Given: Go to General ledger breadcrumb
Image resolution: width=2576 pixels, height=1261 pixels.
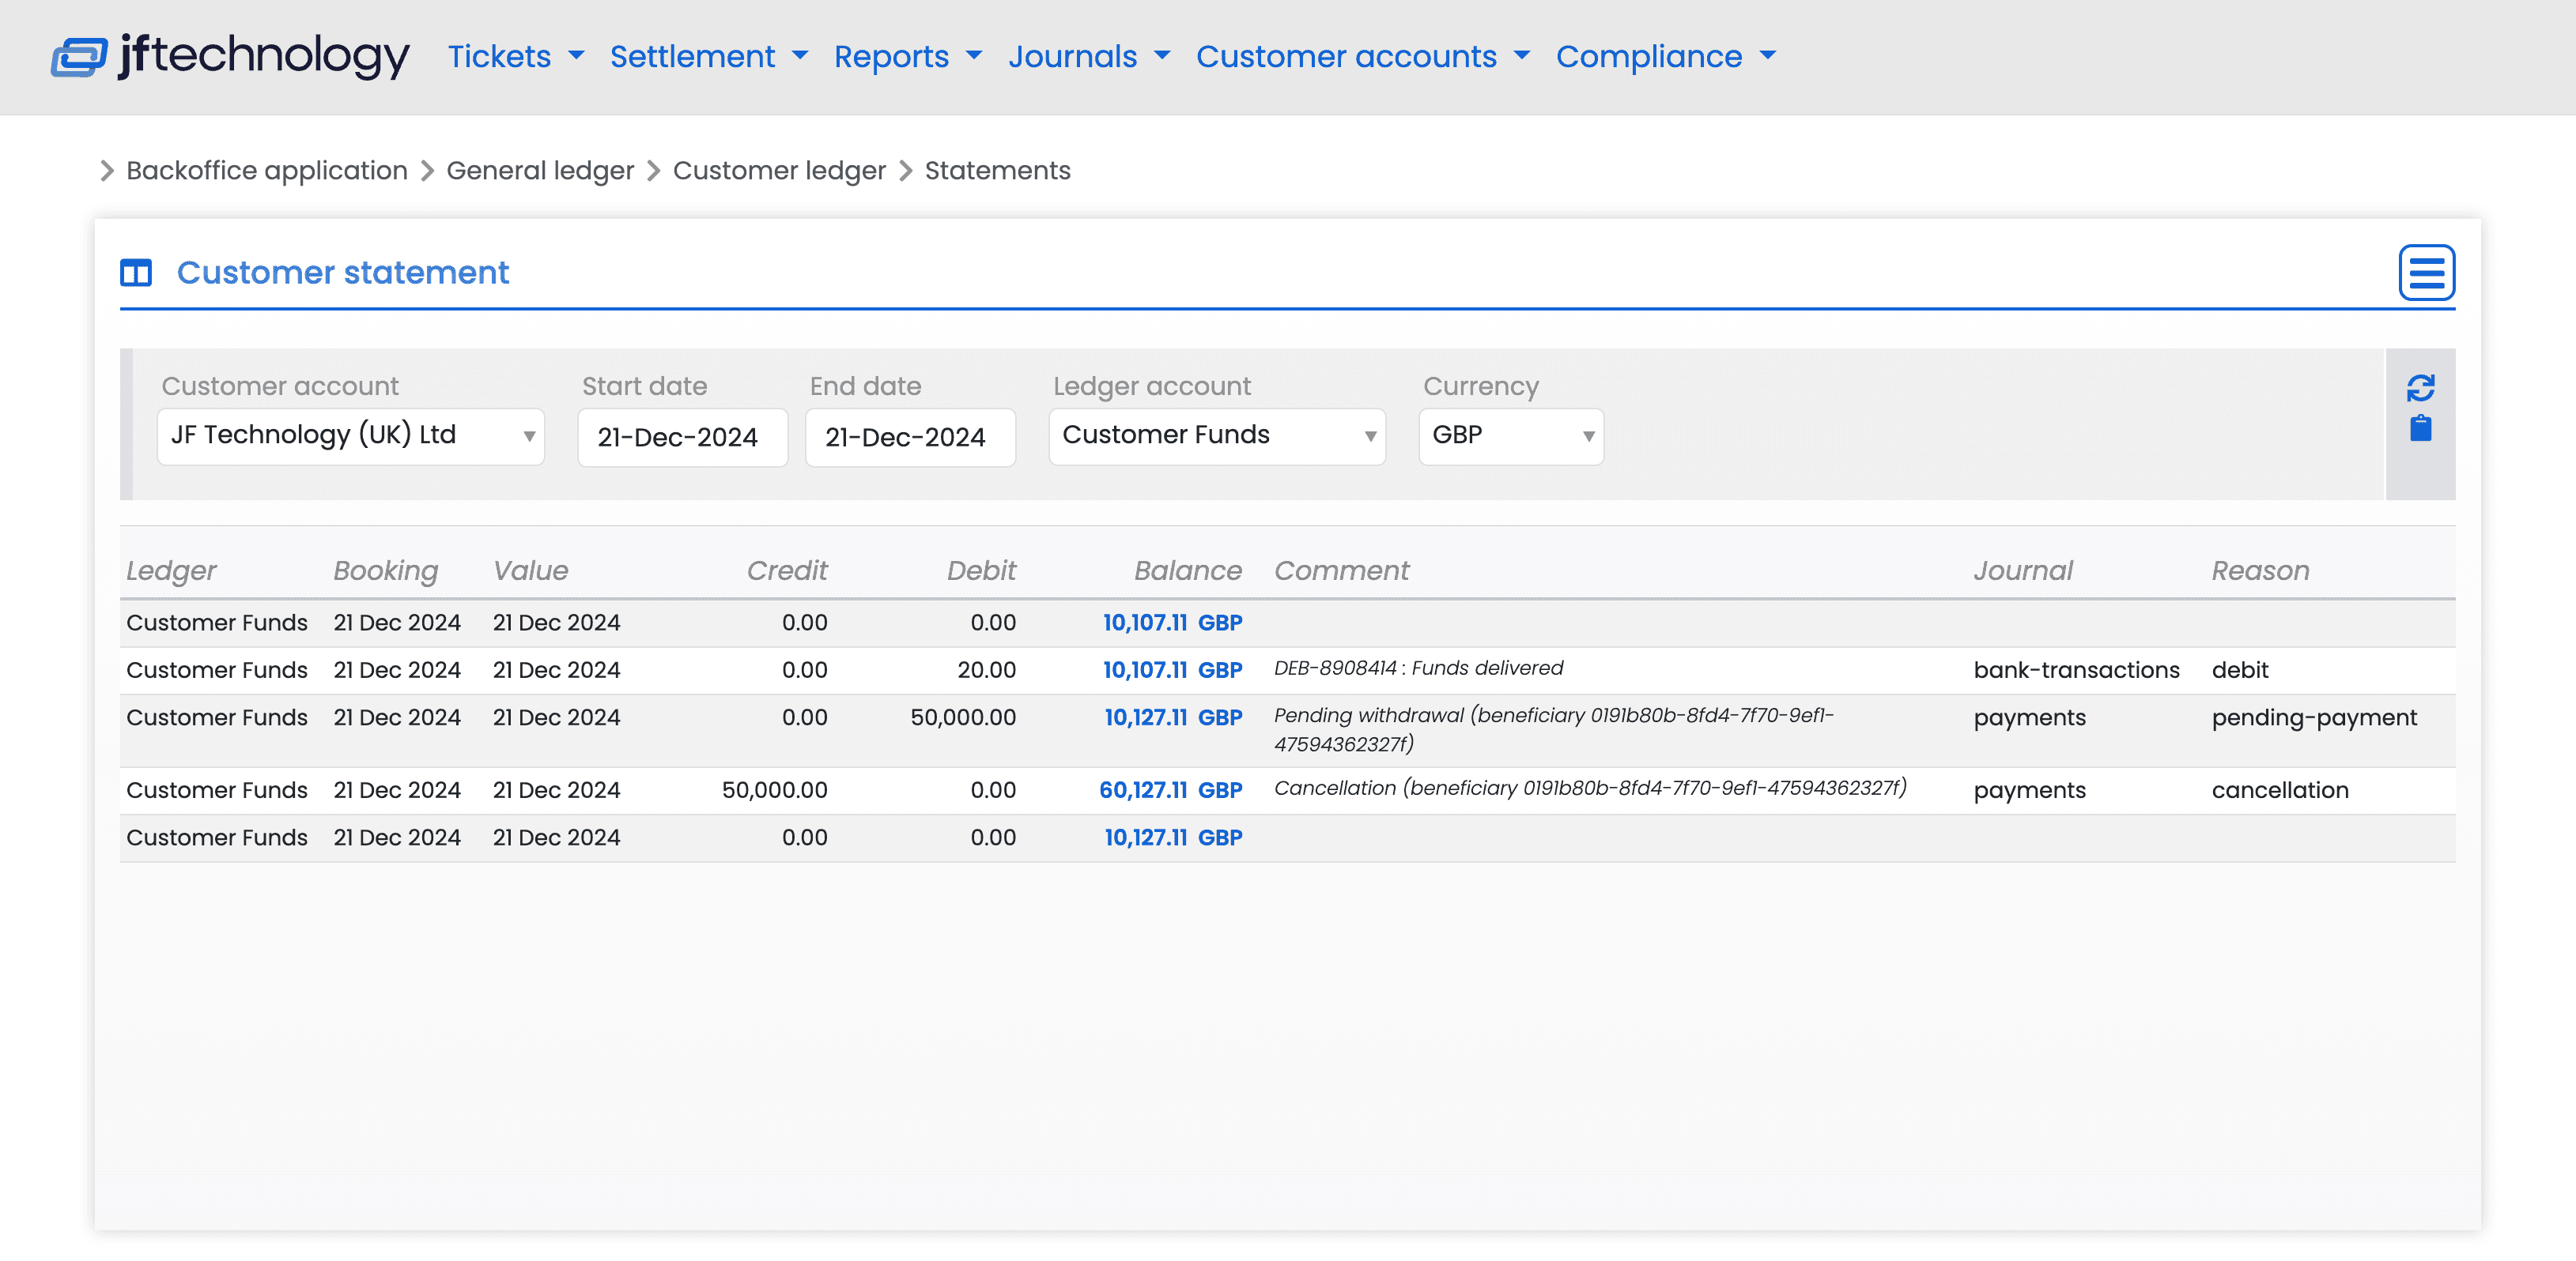Looking at the screenshot, I should [x=540, y=171].
